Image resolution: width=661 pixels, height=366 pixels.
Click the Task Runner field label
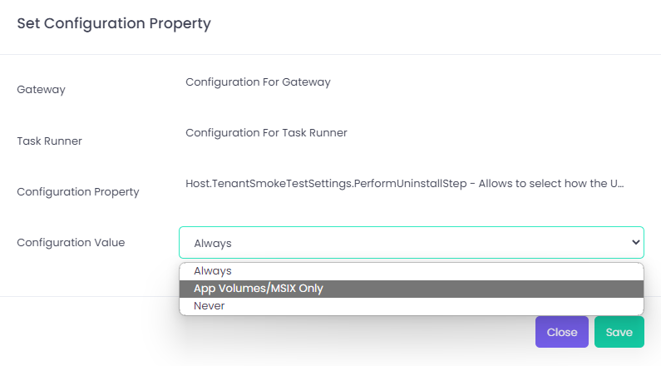pos(49,141)
